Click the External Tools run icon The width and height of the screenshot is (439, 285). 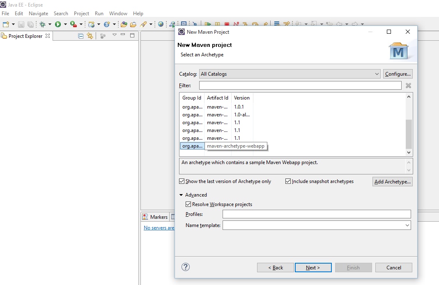(74, 24)
